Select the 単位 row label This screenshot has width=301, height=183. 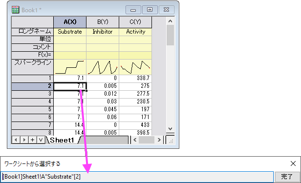tap(32, 40)
